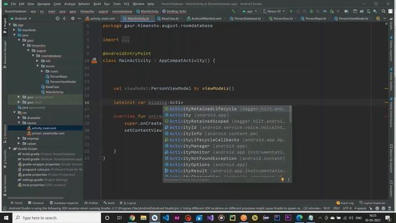
Task: Open the AVD Manager device icon
Action: pyautogui.click(x=369, y=11)
